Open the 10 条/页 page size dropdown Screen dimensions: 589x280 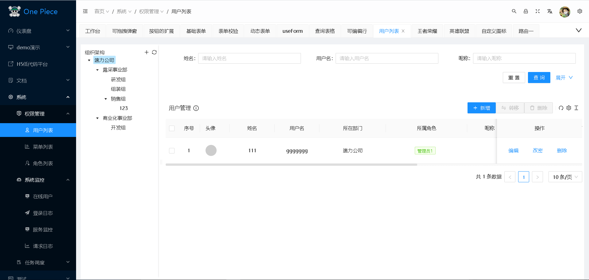[x=565, y=177]
